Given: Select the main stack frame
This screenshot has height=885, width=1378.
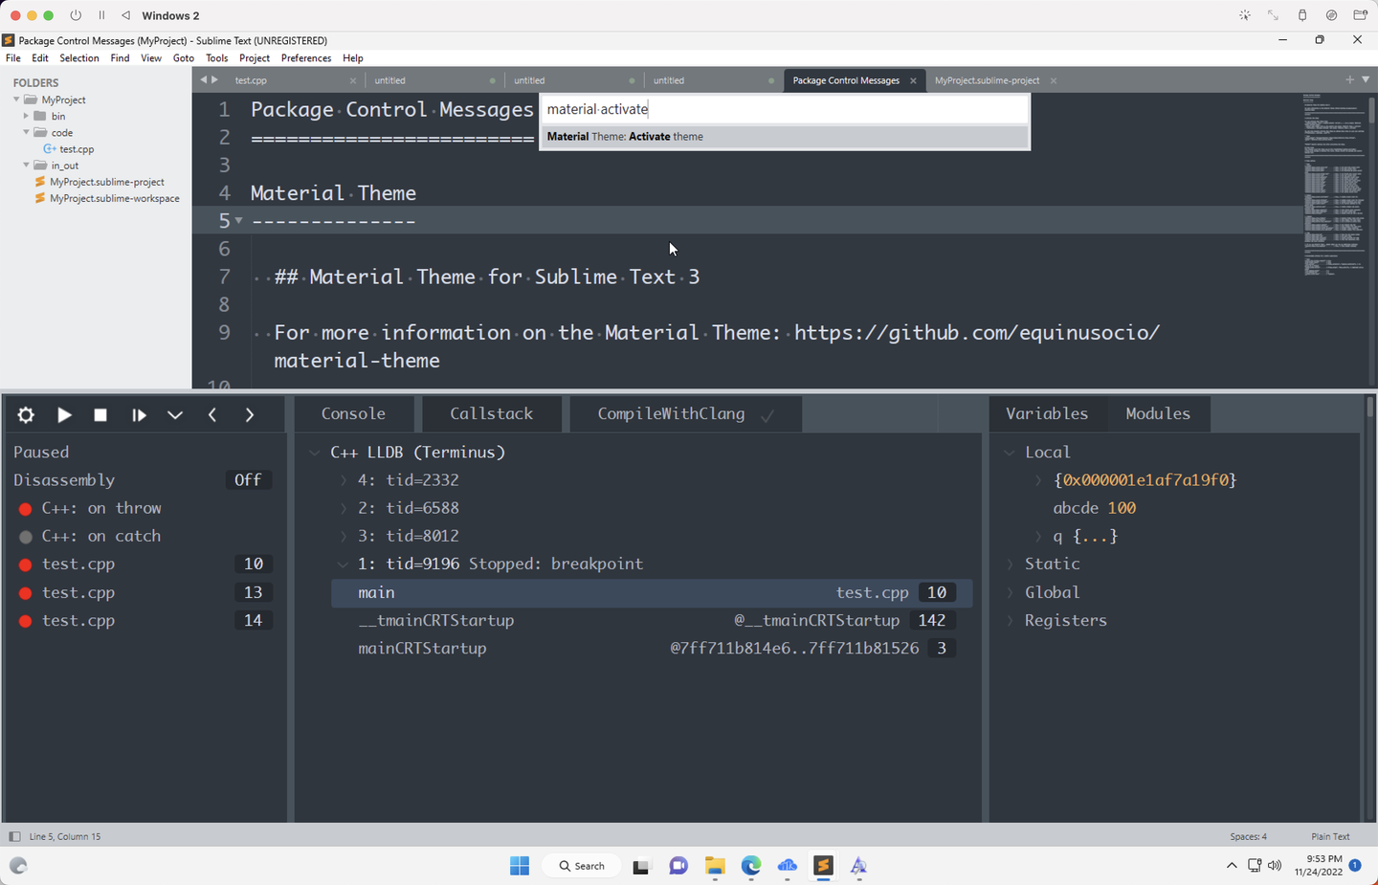Looking at the screenshot, I should pyautogui.click(x=652, y=593).
